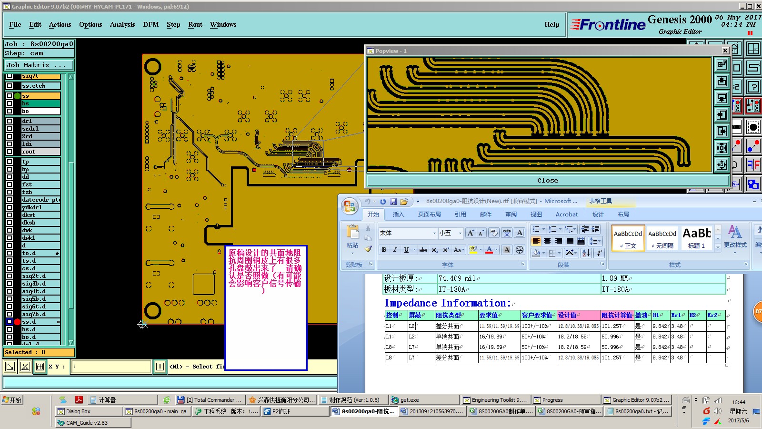Click the pan-right icon in Popview
Image resolution: width=762 pixels, height=429 pixels.
click(722, 131)
